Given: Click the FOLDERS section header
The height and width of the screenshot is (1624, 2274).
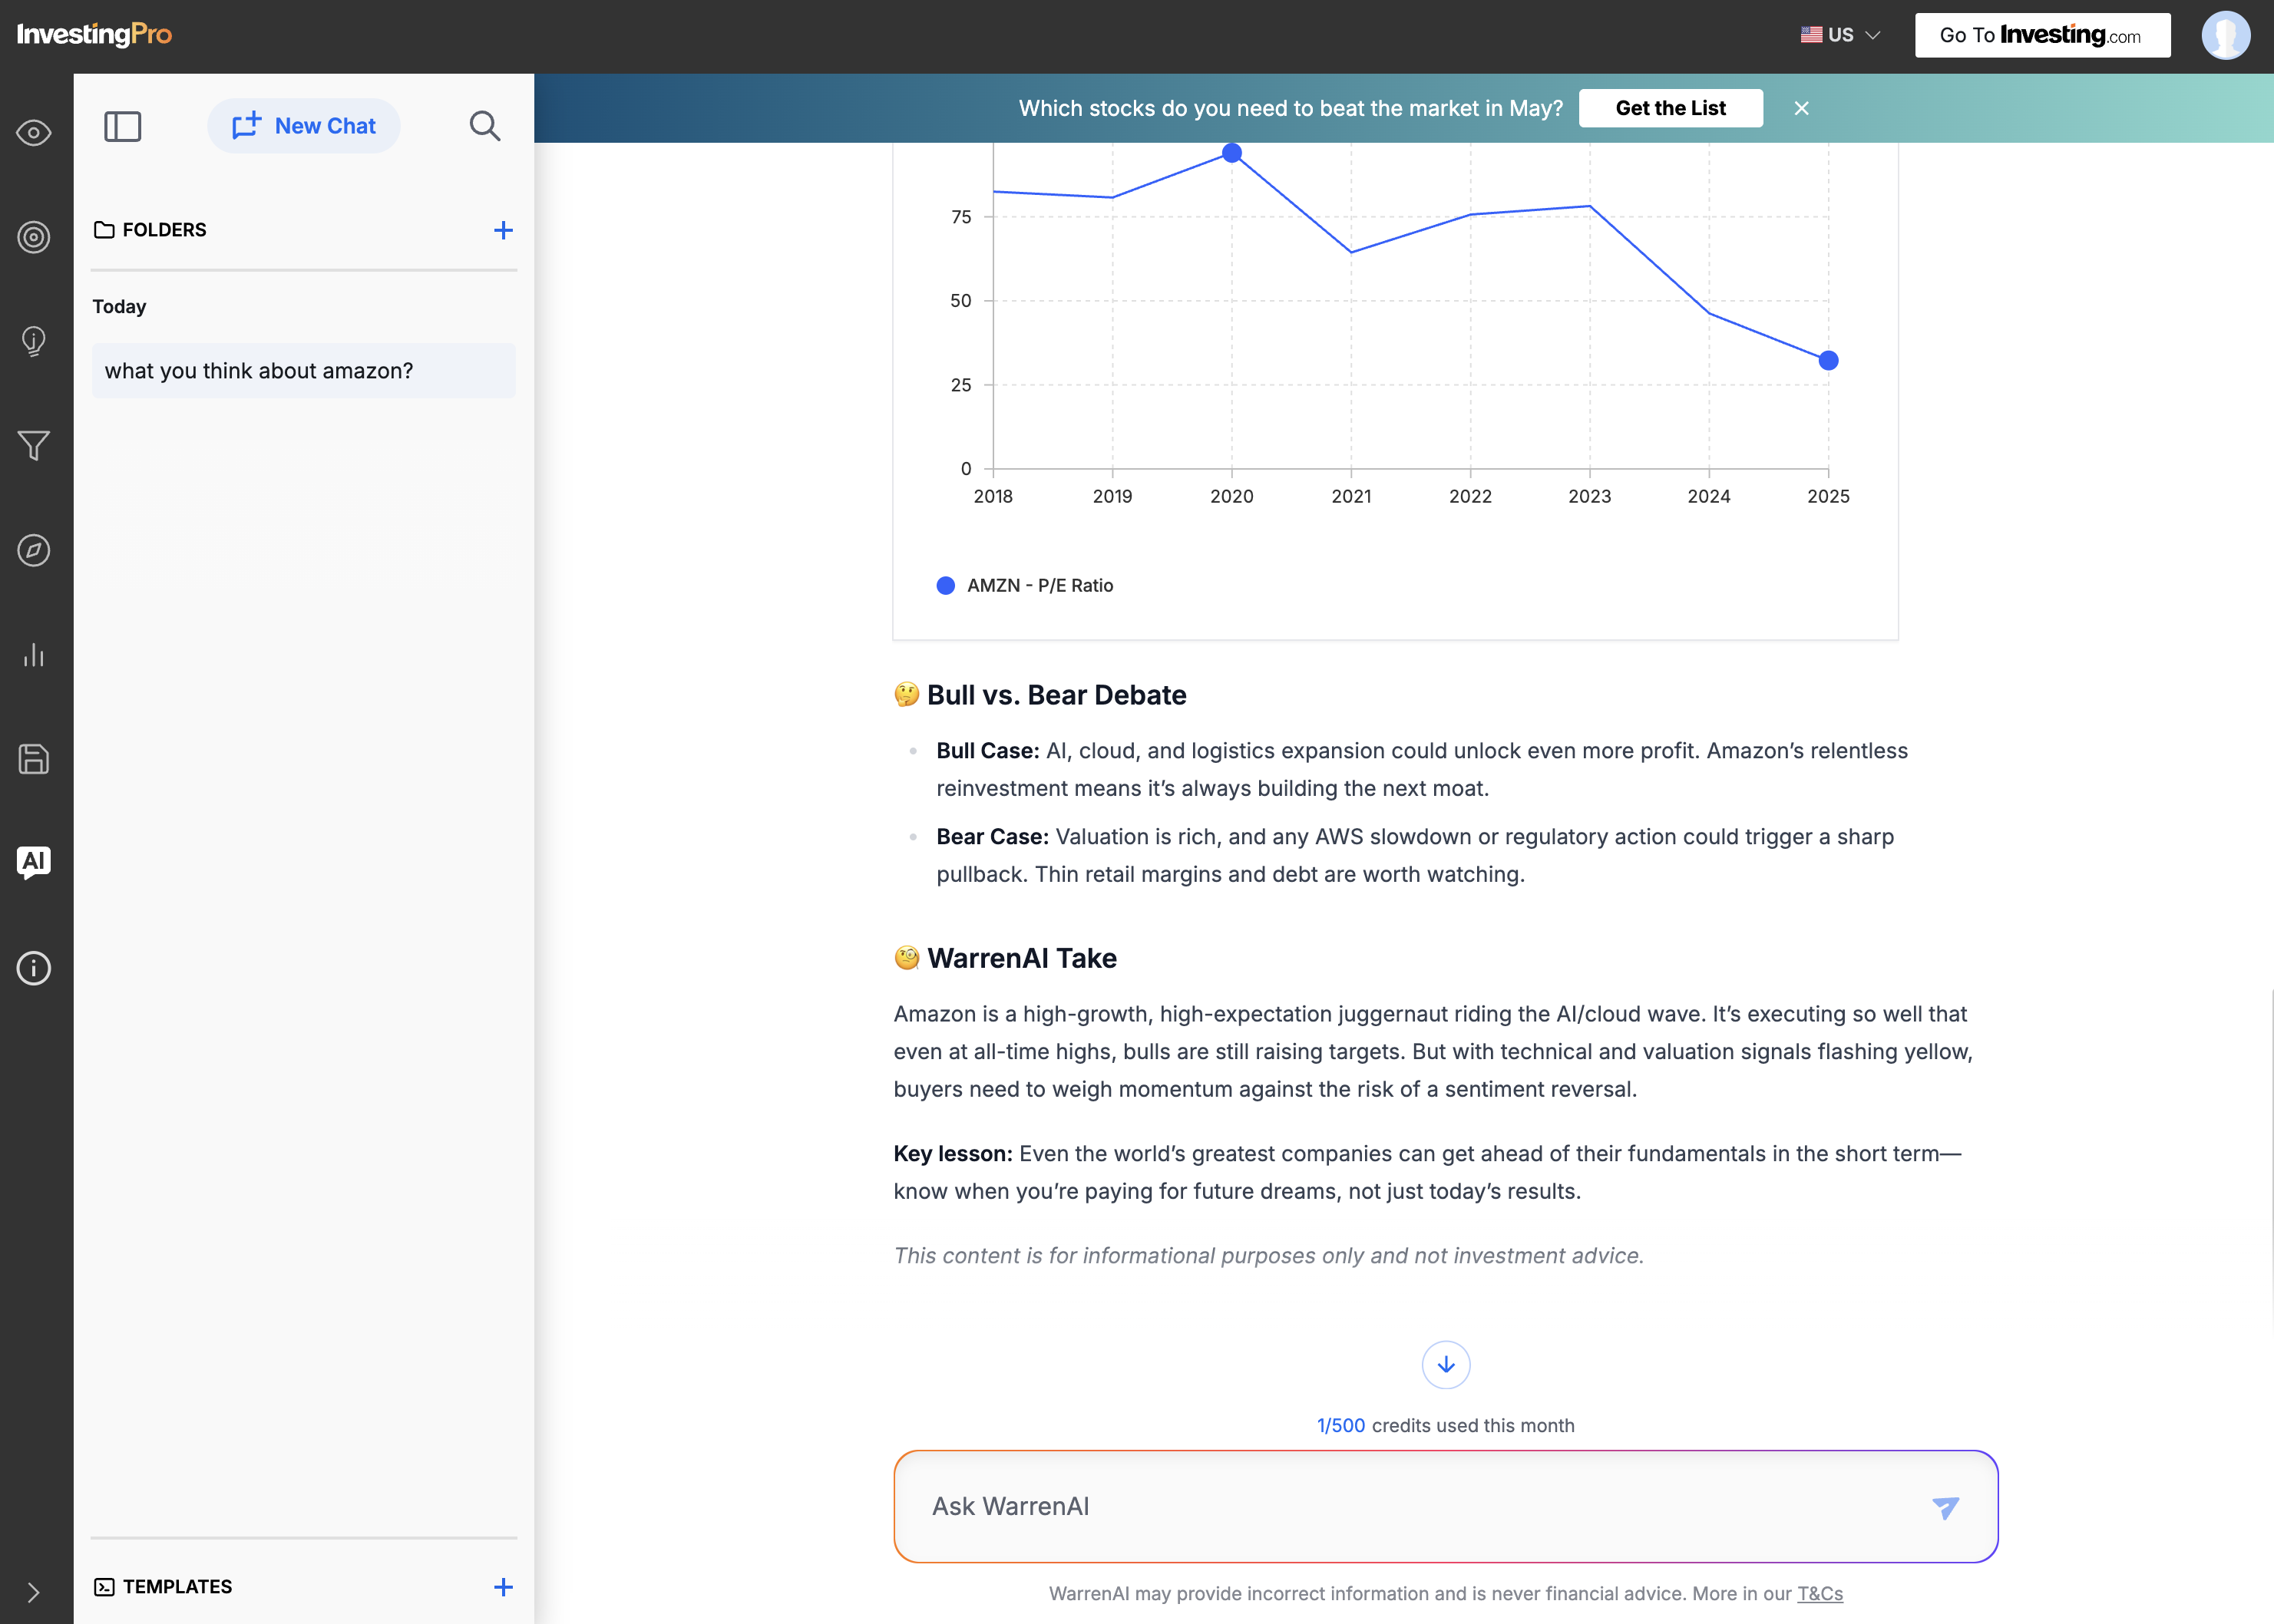Looking at the screenshot, I should [150, 230].
